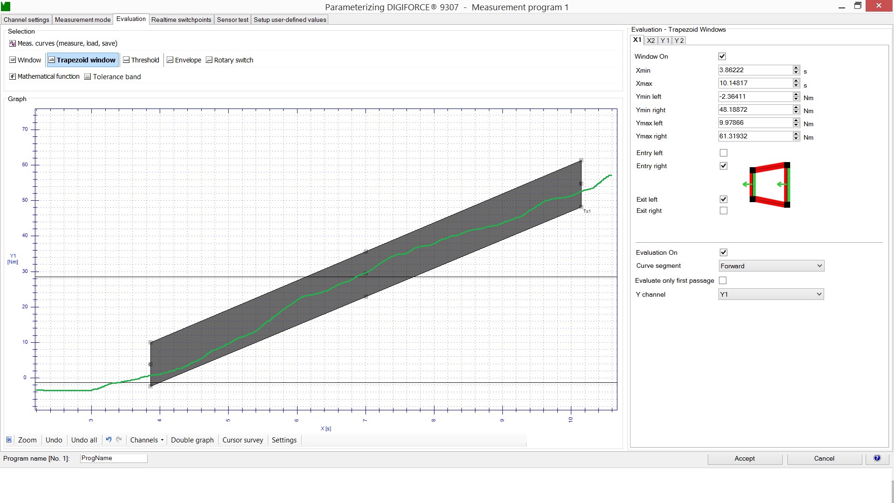
Task: Click the blue undo arrow icon
Action: (108, 440)
